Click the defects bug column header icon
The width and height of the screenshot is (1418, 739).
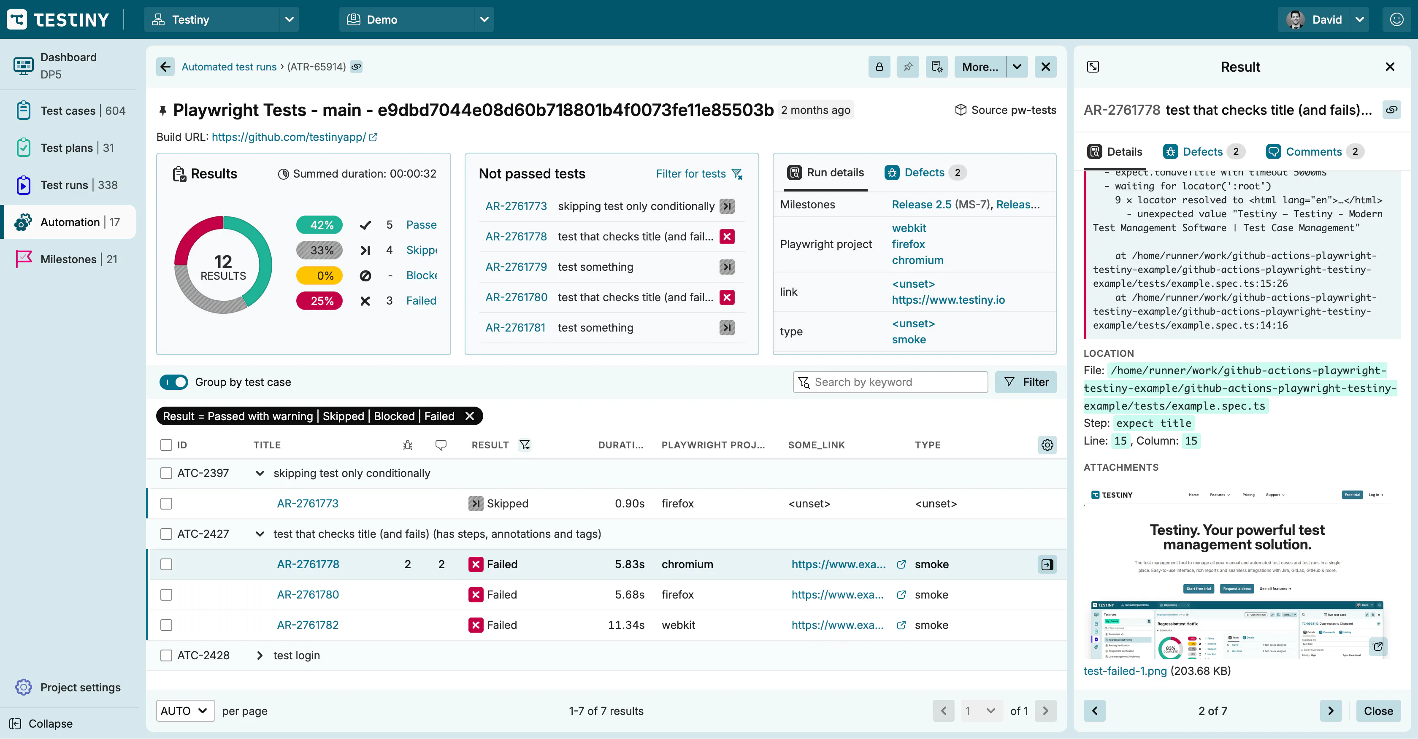407,445
